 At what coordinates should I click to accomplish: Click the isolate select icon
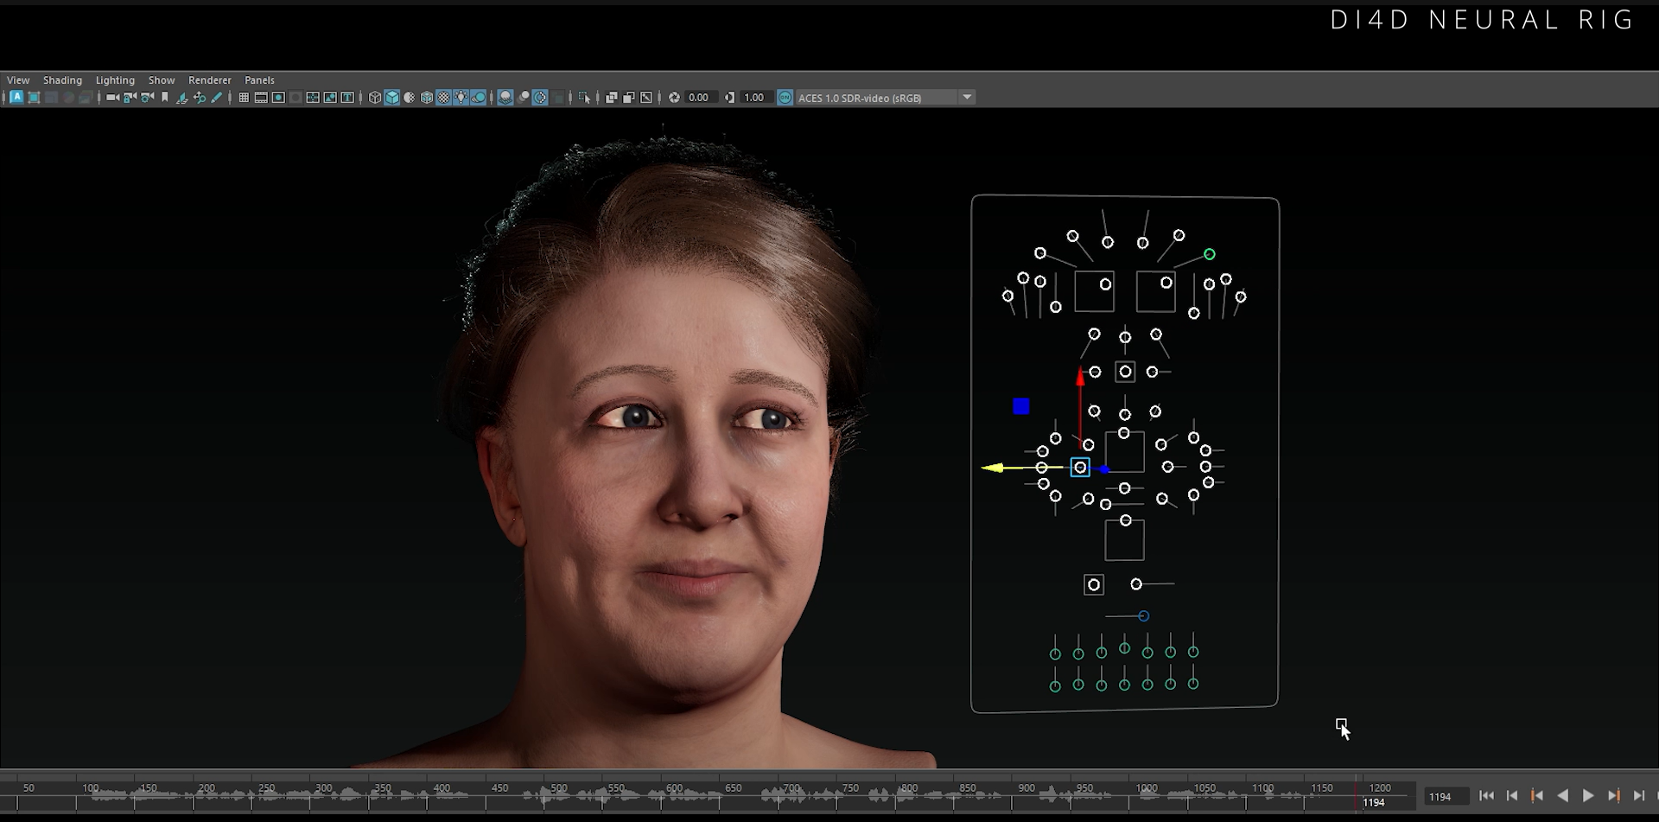pyautogui.click(x=583, y=97)
